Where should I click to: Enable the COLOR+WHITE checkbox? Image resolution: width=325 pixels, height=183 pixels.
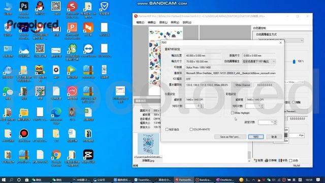pyautogui.click(x=191, y=129)
